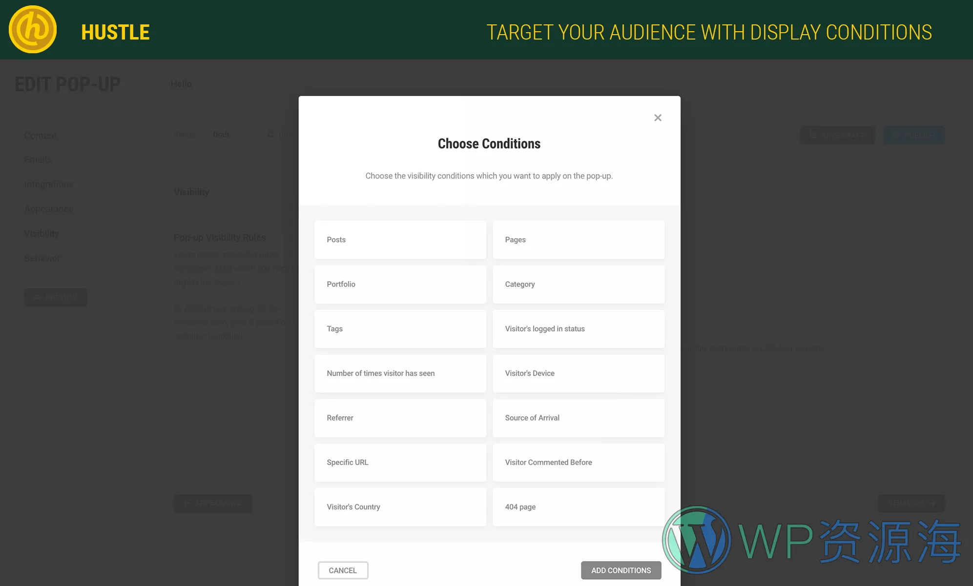This screenshot has height=586, width=973.
Task: Click the ADD CONDITIONS button
Action: pyautogui.click(x=621, y=570)
